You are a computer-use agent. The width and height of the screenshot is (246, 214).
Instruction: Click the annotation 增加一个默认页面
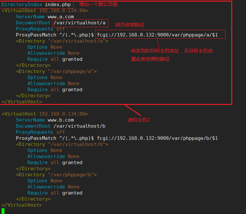(98, 4)
